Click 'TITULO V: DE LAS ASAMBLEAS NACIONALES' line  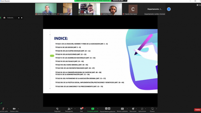click(75, 58)
